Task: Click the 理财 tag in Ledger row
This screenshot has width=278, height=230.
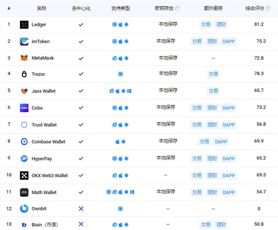Action: click(x=221, y=24)
